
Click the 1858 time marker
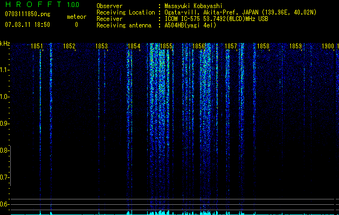point(263,46)
